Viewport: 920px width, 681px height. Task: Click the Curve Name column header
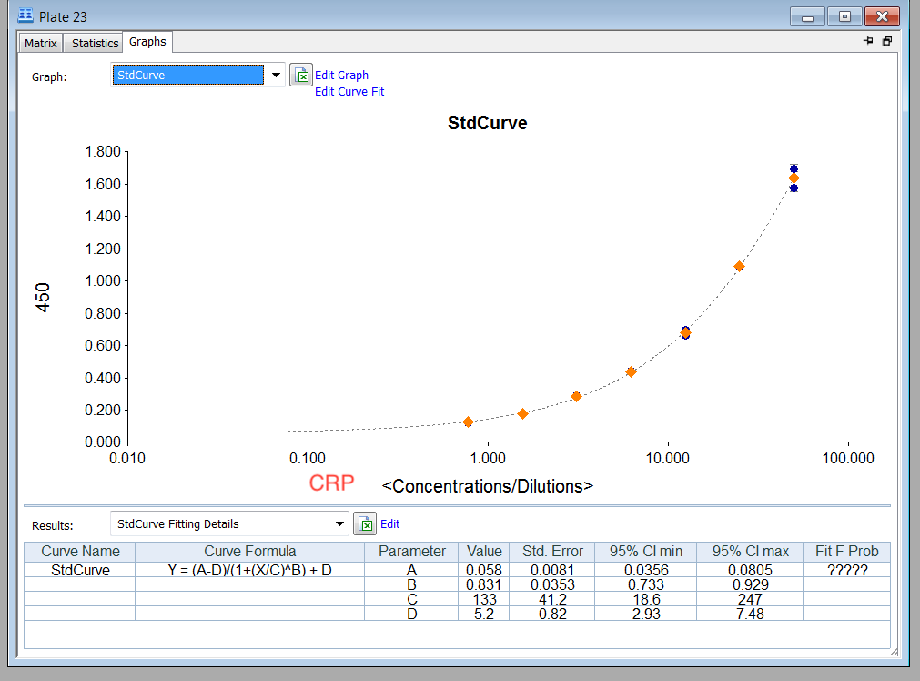[80, 551]
